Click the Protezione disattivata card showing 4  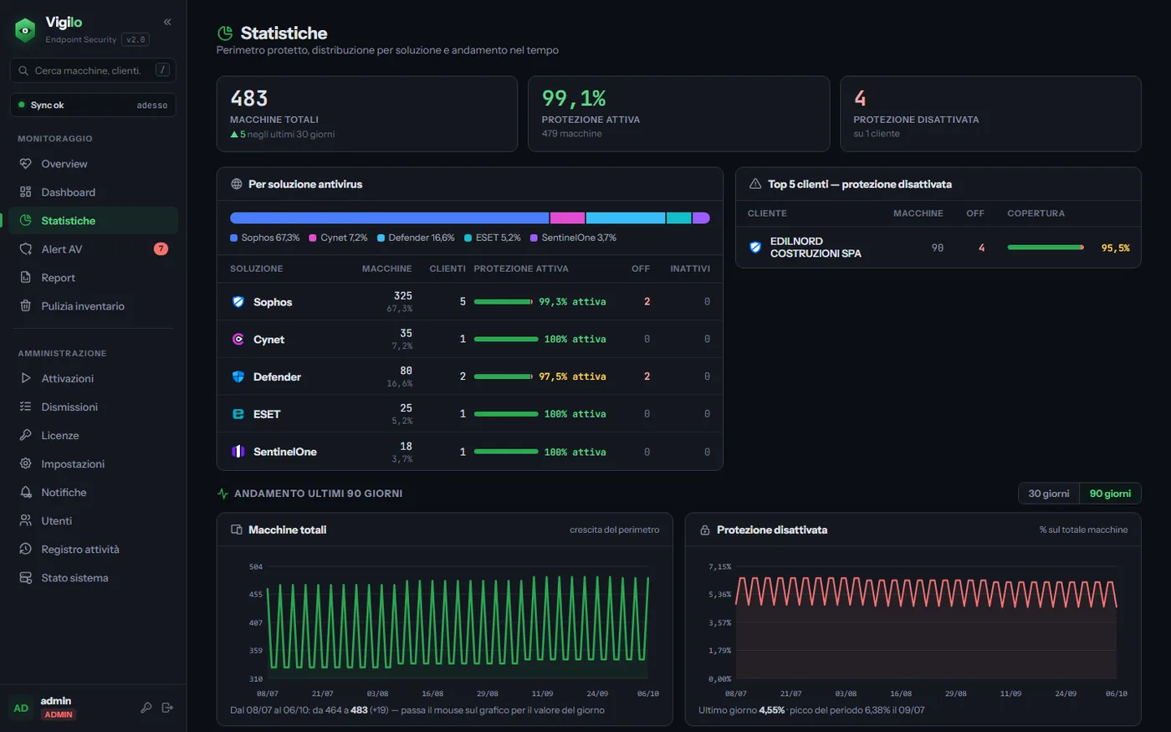tap(990, 114)
